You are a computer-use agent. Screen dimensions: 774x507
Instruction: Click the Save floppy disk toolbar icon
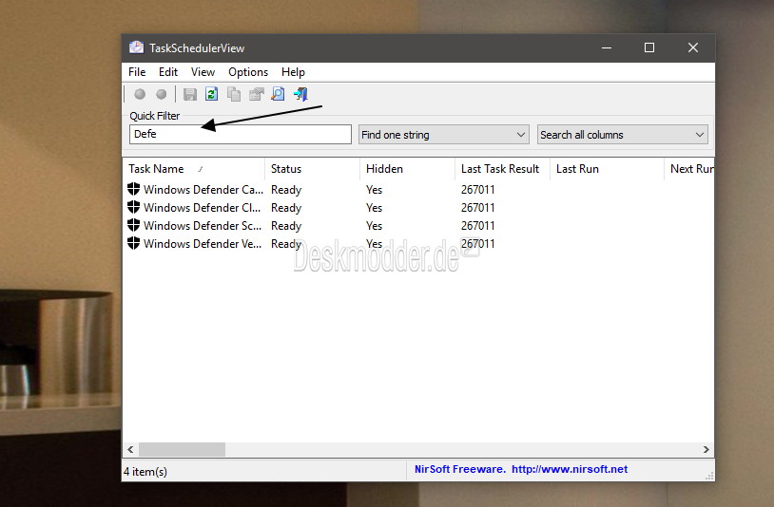189,94
